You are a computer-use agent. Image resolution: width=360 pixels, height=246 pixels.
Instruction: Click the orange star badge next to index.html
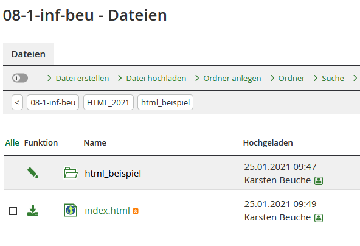click(x=136, y=211)
